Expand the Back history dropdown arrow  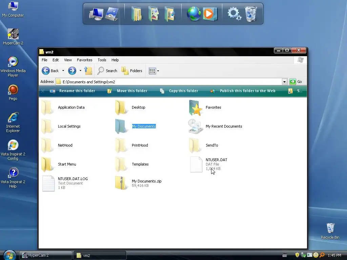[x=63, y=71]
